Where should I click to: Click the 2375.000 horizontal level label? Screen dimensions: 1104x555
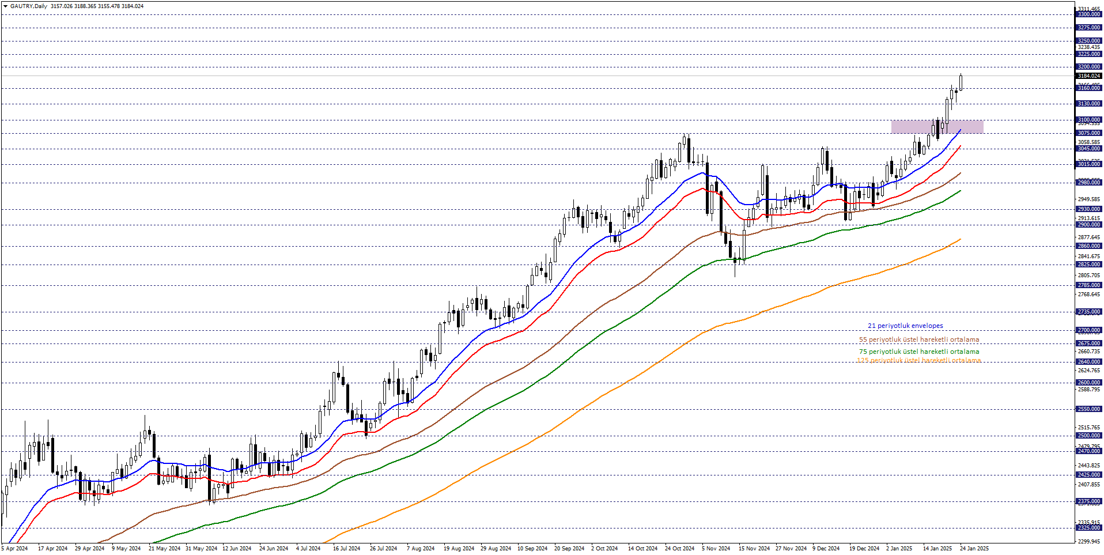(x=1089, y=501)
